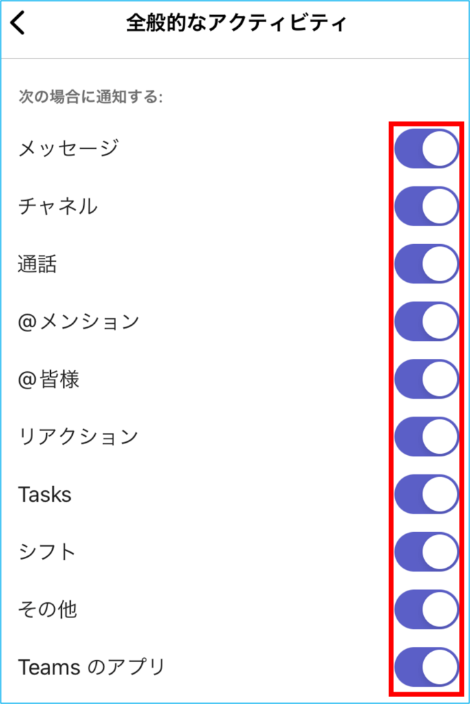Image resolution: width=470 pixels, height=704 pixels.
Task: Disable Teams のアプリ notification toggle
Action: [426, 668]
